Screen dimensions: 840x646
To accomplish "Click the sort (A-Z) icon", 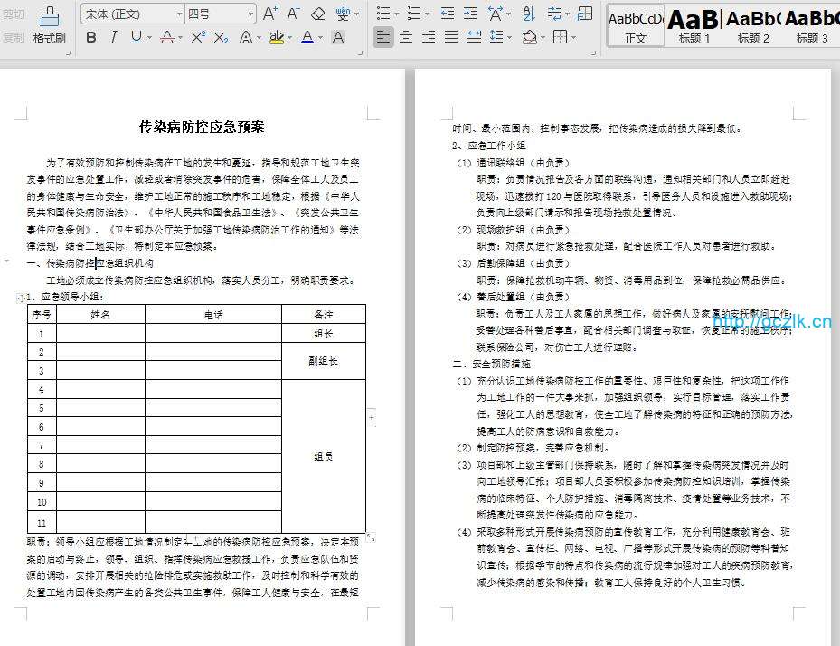I will (x=528, y=14).
